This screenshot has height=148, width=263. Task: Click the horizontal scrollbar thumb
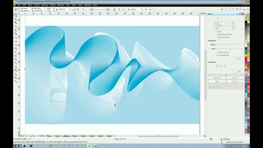pos(159,136)
